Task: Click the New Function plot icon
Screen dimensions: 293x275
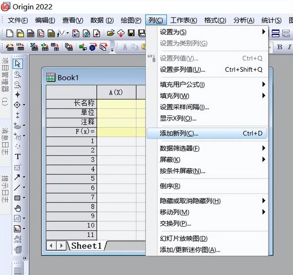Action: (x=61, y=34)
